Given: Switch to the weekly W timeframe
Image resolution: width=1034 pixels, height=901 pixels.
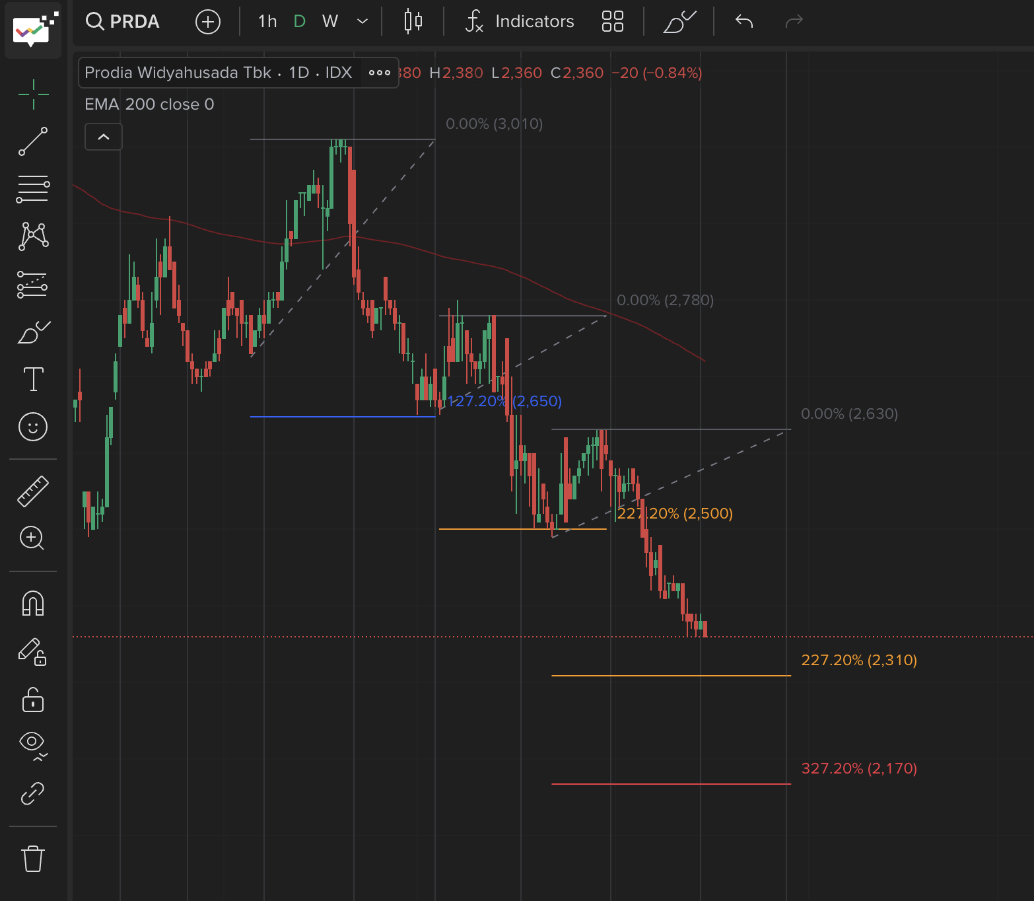Looking at the screenshot, I should (330, 21).
